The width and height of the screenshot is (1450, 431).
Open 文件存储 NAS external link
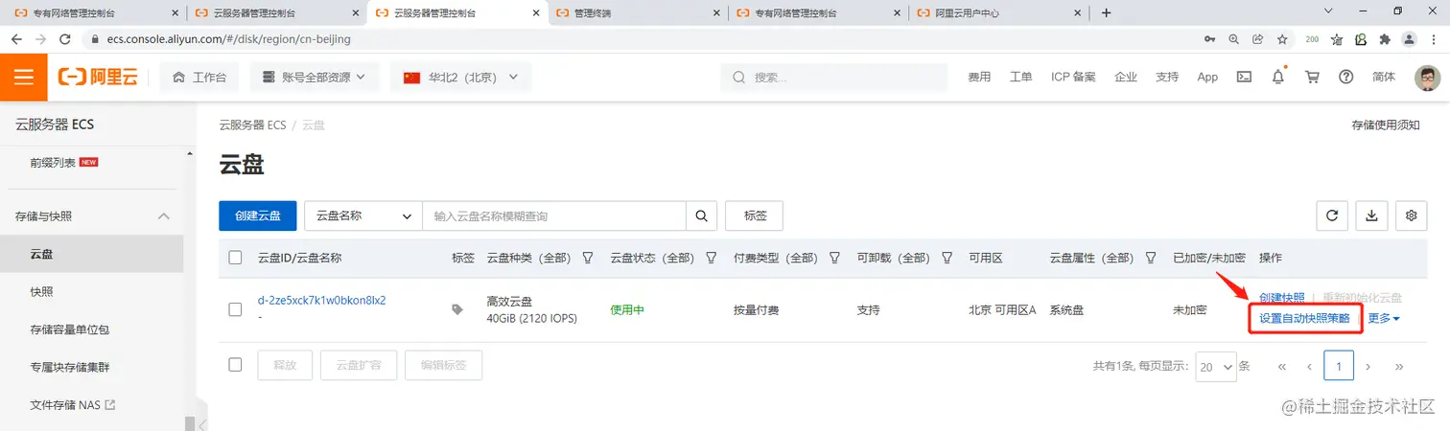[x=73, y=405]
